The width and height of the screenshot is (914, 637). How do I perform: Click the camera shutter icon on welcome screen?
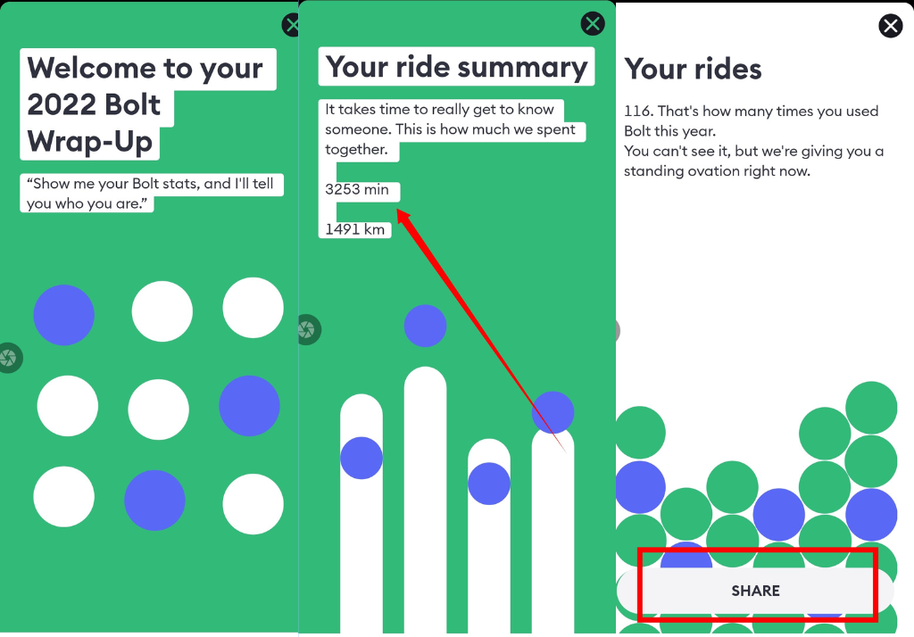pos(9,358)
